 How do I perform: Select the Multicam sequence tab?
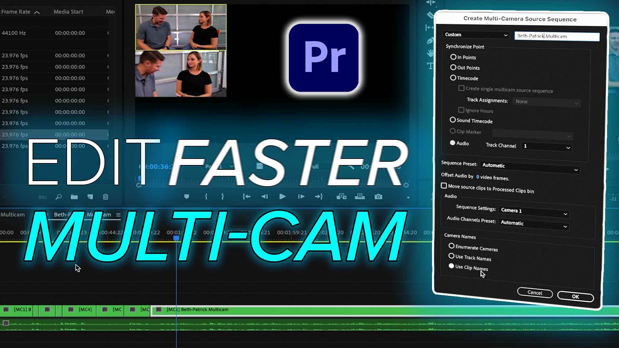[x=12, y=215]
